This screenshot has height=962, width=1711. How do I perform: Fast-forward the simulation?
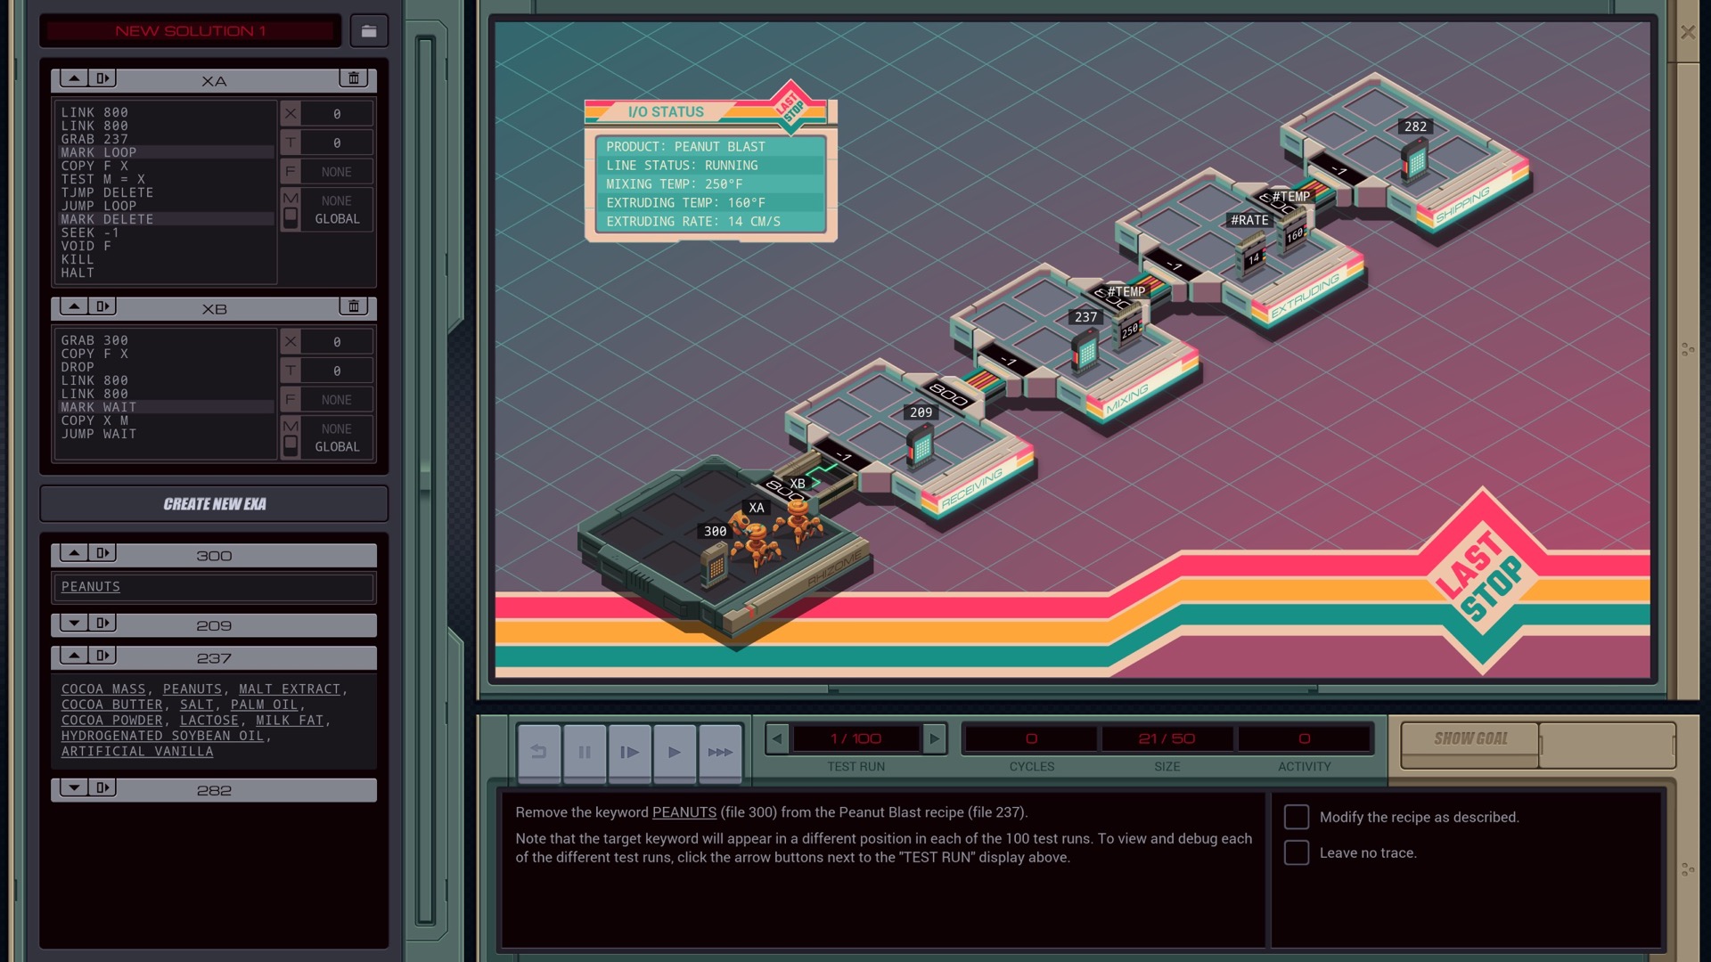[x=720, y=753]
